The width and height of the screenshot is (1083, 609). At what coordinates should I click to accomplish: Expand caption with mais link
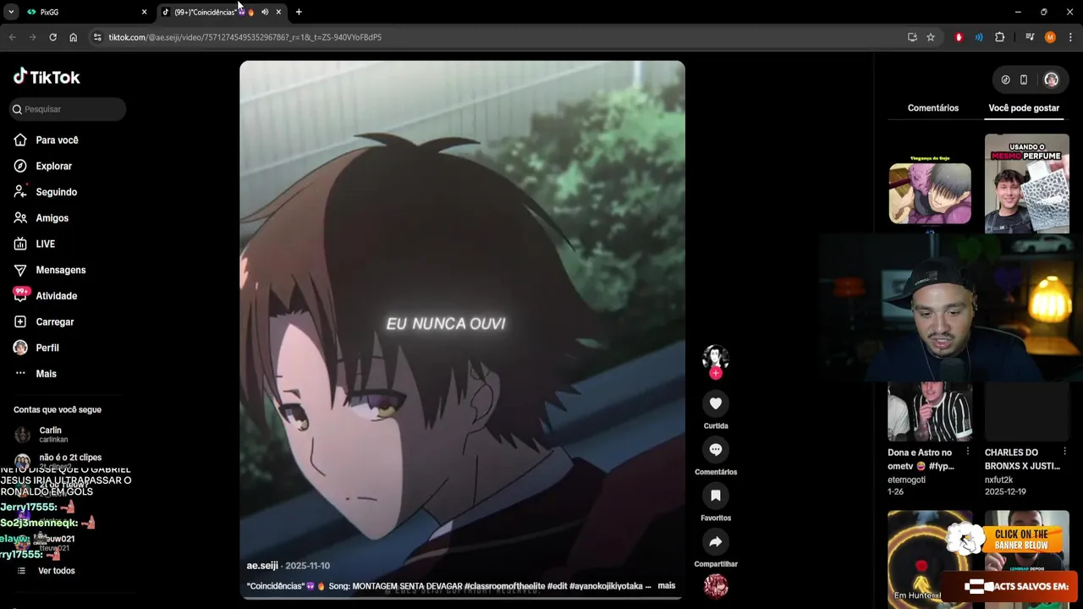pyautogui.click(x=667, y=585)
